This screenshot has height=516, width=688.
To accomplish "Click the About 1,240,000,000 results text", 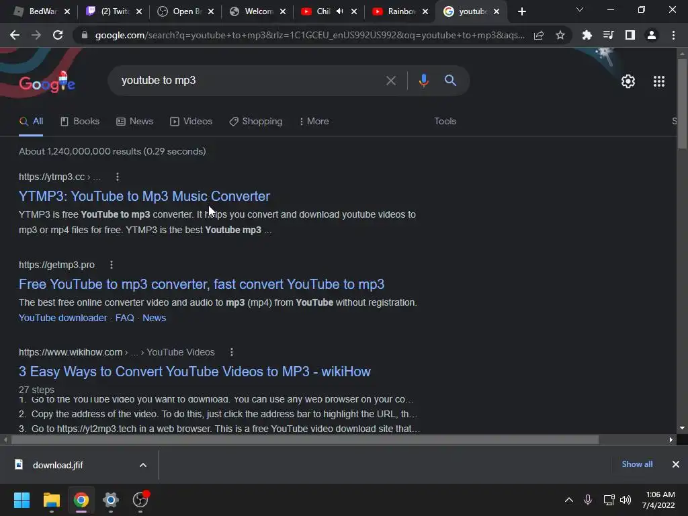I will pos(112,151).
